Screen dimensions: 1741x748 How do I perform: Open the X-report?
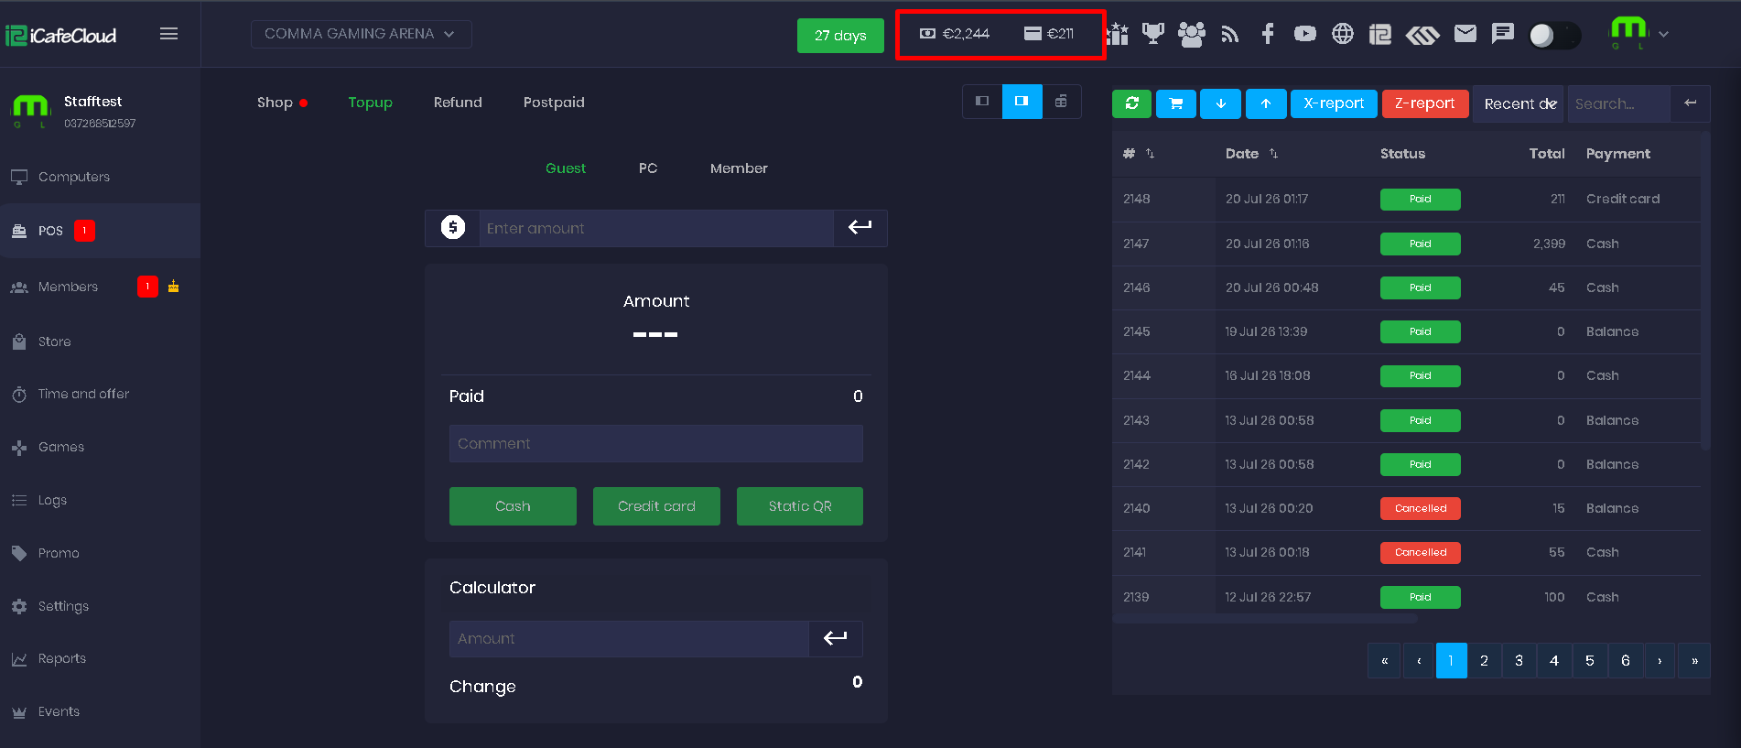1334,103
